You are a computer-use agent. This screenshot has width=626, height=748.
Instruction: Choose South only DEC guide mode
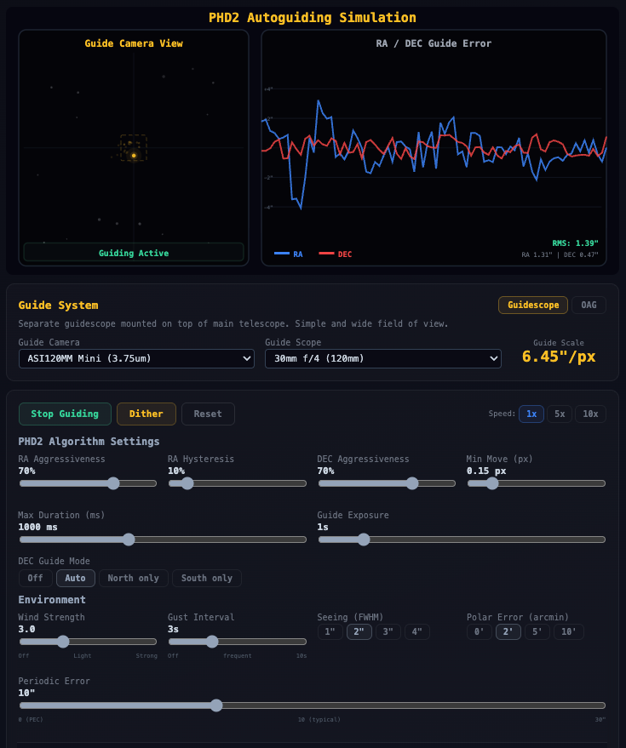click(x=206, y=578)
